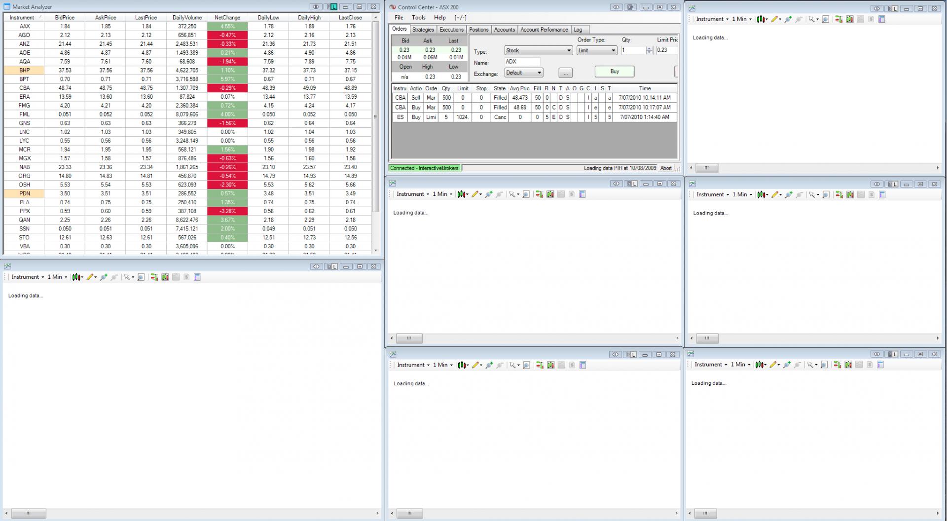Click magnifier frame icon in chart below Market Analyzer
Image resolution: width=947 pixels, height=521 pixels.
click(141, 277)
